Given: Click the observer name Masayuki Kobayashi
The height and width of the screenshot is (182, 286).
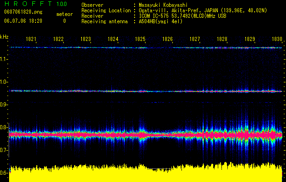Looking at the screenshot, I should [x=163, y=5].
